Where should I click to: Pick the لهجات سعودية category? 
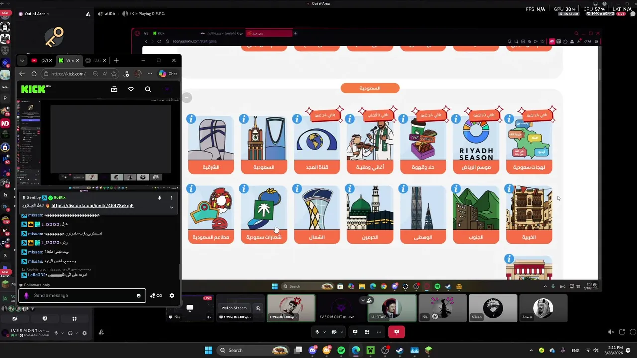click(529, 145)
